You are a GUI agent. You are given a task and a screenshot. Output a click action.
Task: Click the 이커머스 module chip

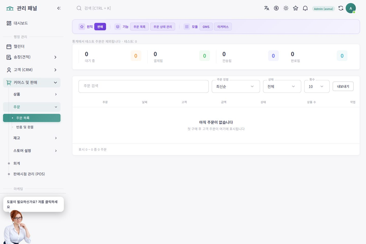click(223, 27)
